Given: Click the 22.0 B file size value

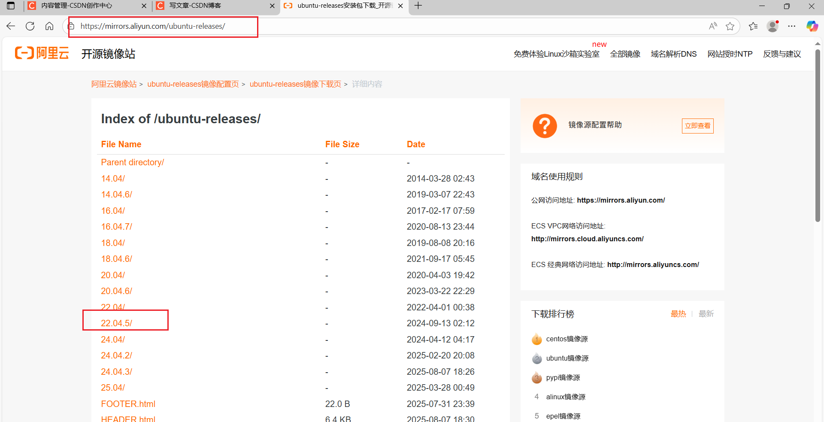Looking at the screenshot, I should click(337, 404).
